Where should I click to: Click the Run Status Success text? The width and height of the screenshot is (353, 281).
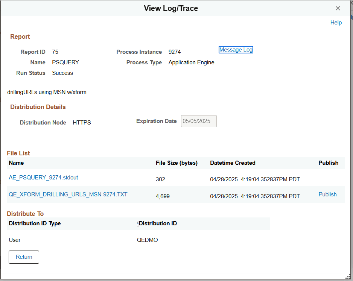(x=62, y=73)
